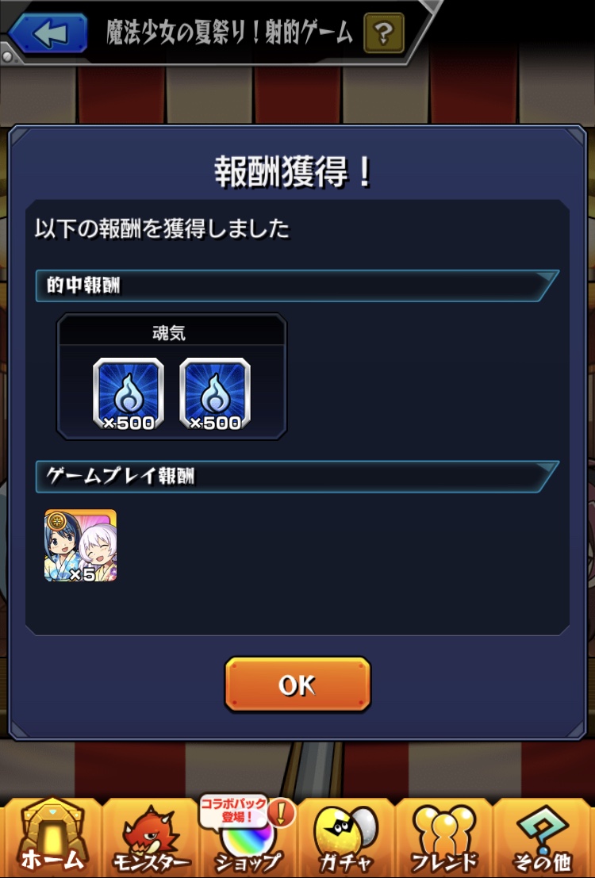Select the yukata girls ×5 reward thumbnail
Screen dimensions: 595x878
pos(81,546)
